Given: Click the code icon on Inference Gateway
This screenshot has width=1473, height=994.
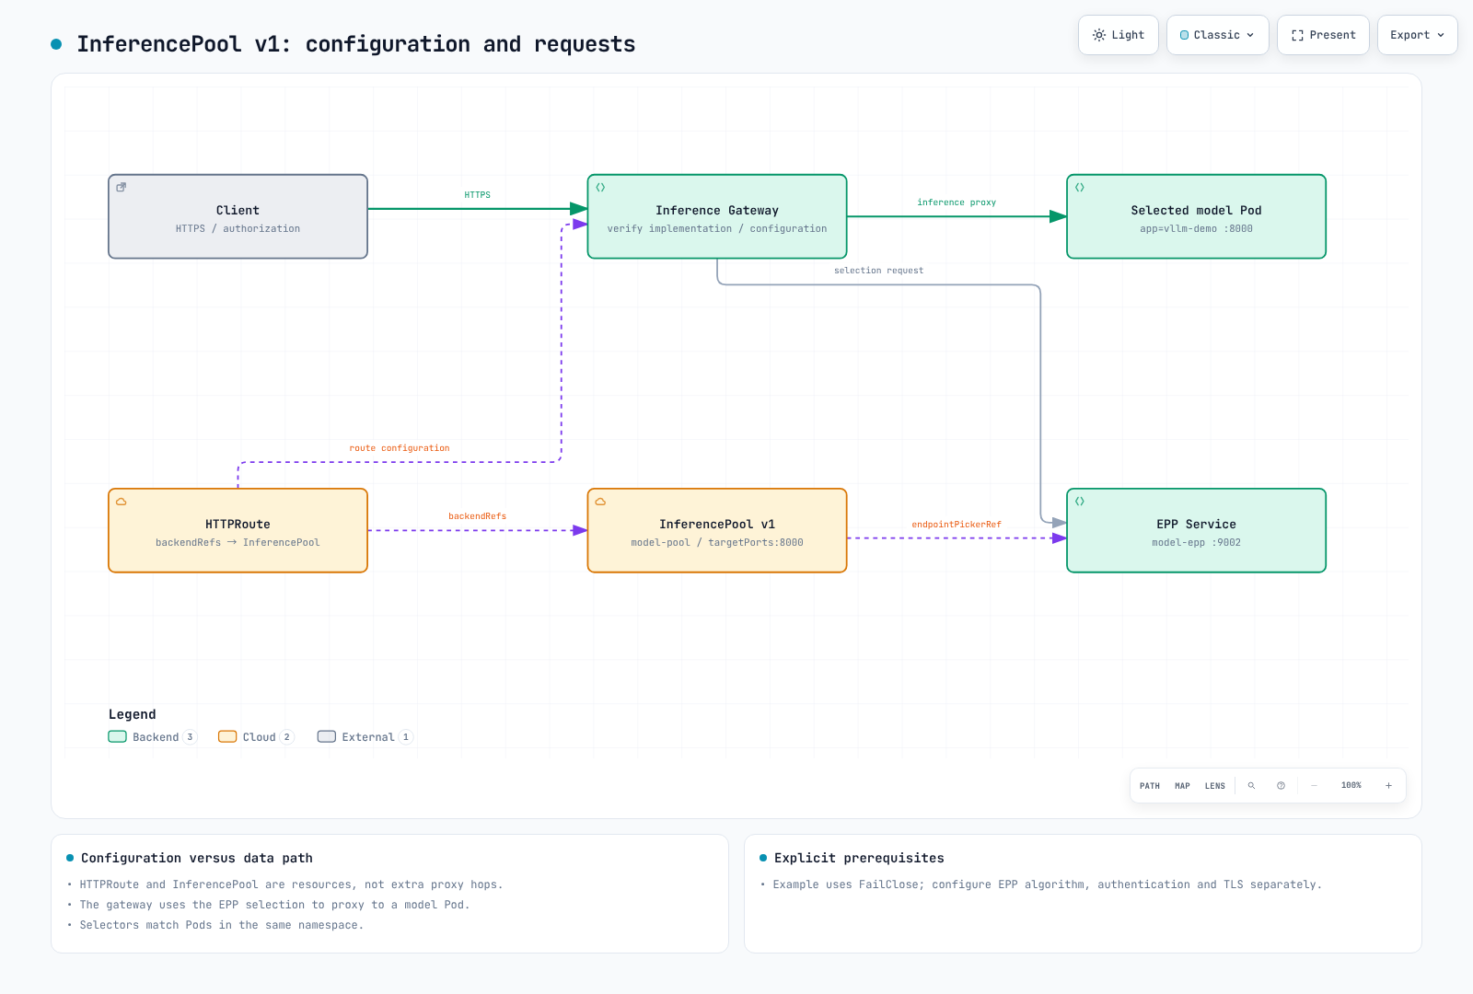Looking at the screenshot, I should pos(600,187).
